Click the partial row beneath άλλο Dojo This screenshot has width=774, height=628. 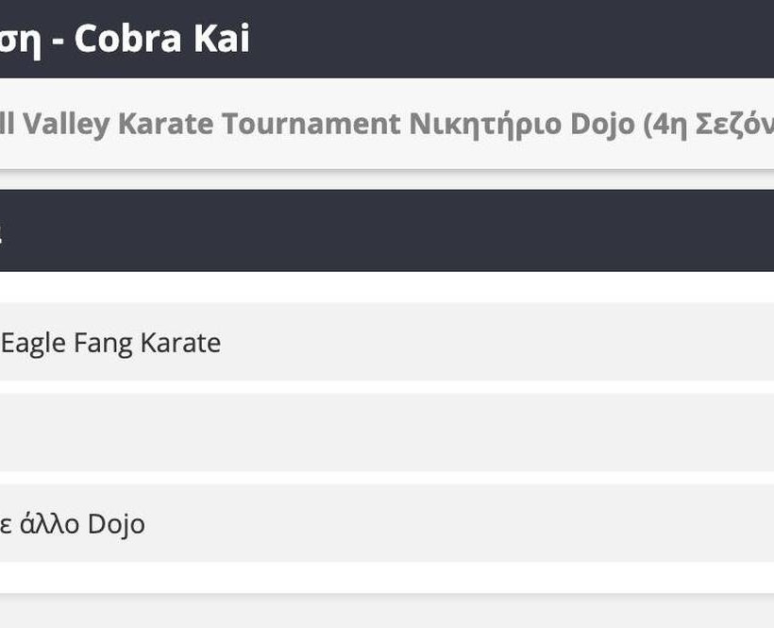(x=387, y=610)
